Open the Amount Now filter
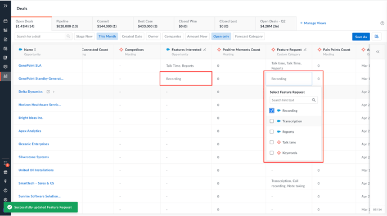The image size is (387, 216). [x=197, y=36]
